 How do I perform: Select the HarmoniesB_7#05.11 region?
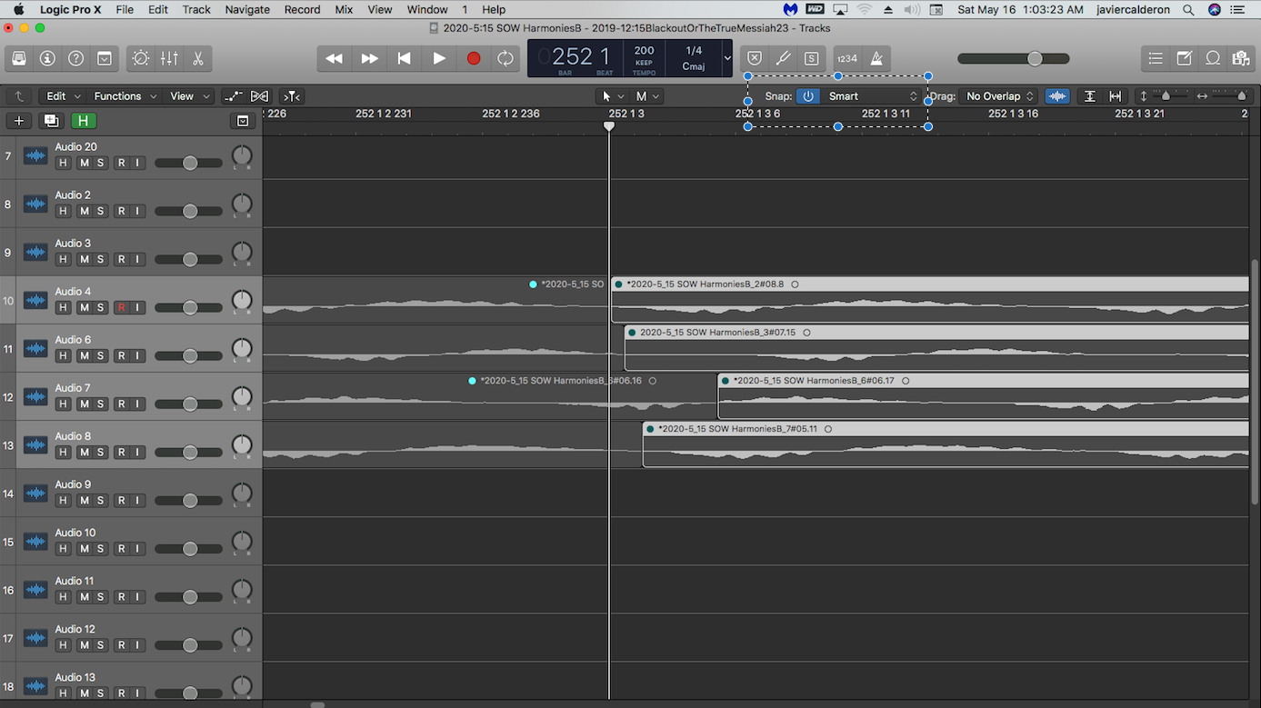click(x=946, y=444)
